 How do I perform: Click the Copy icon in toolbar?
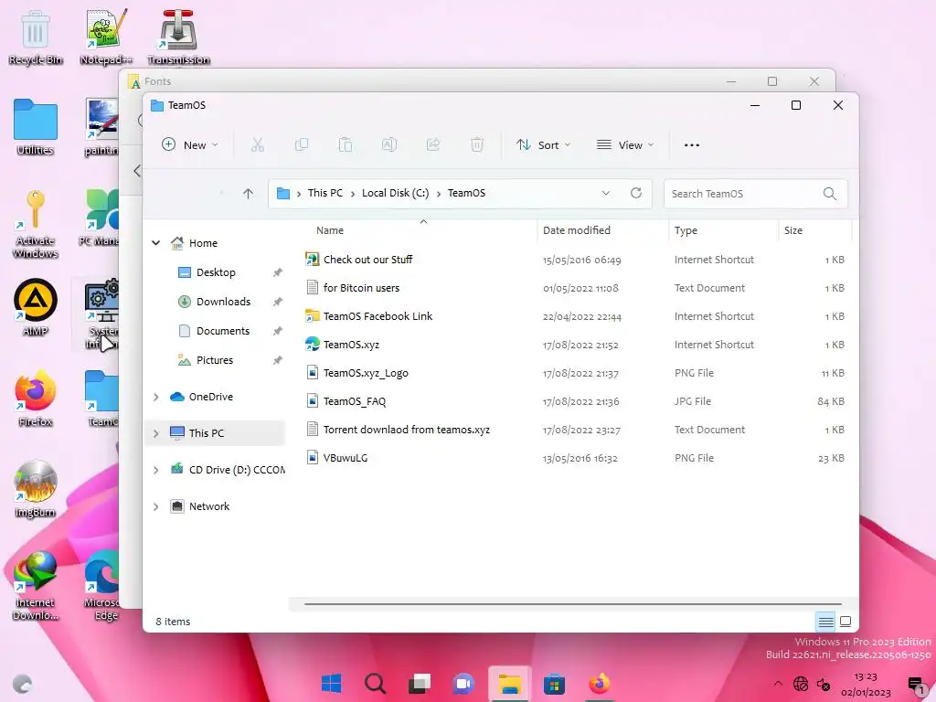click(302, 144)
